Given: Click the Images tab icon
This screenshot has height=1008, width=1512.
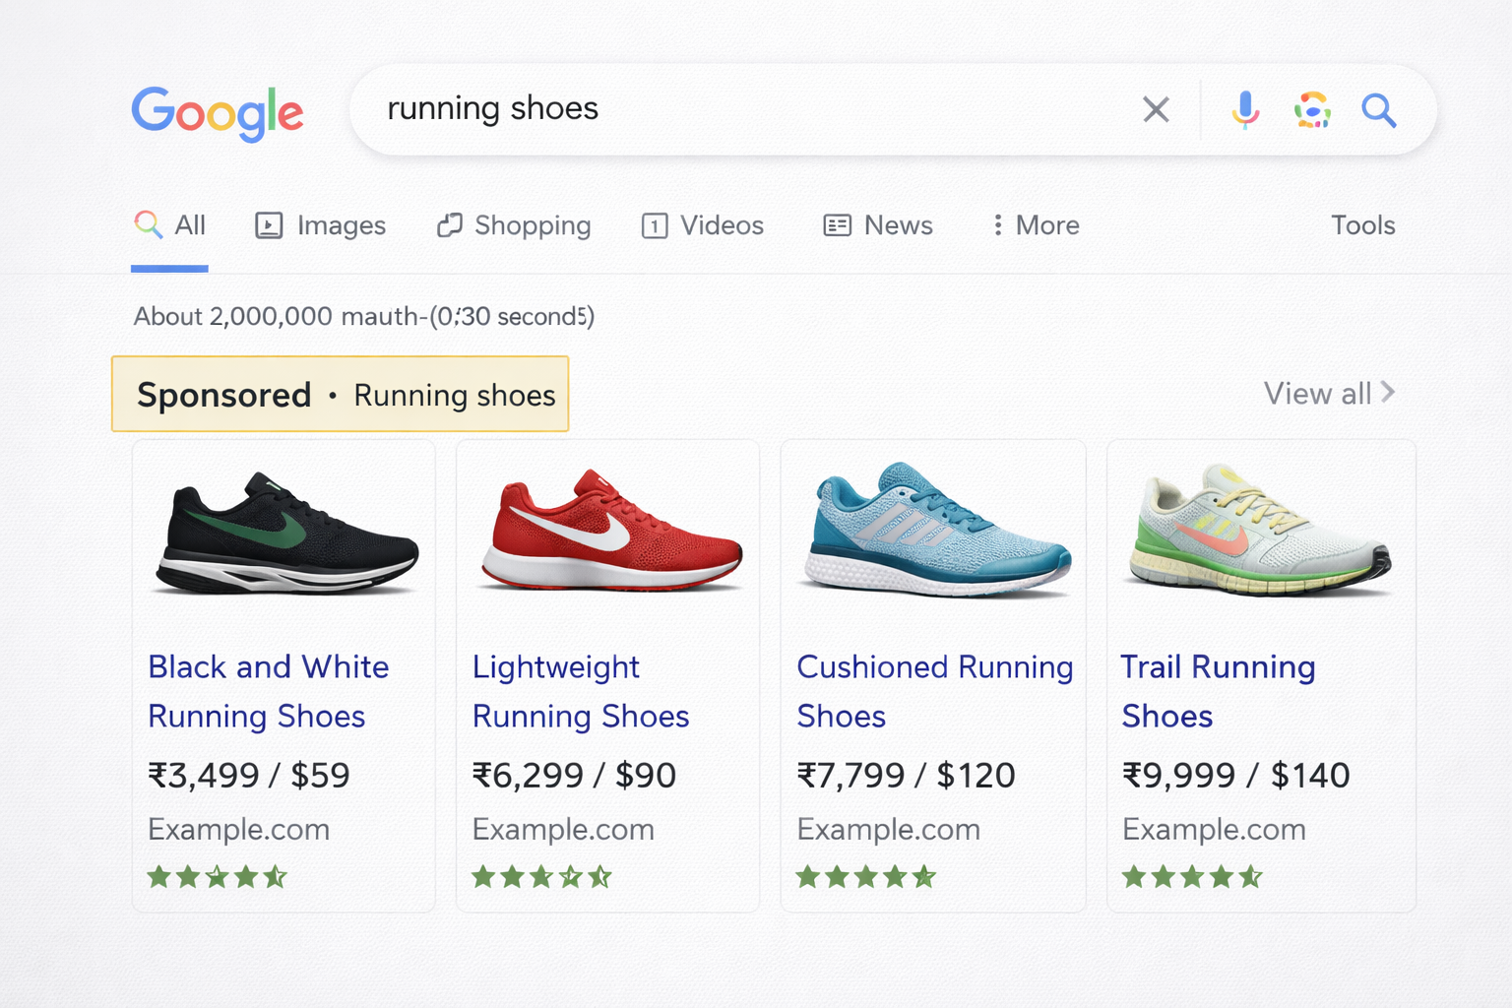Looking at the screenshot, I should point(267,225).
